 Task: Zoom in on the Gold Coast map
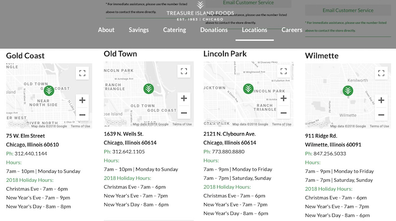pos(82,100)
